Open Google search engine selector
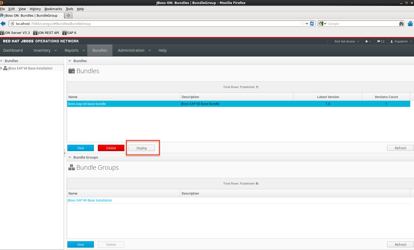This screenshot has height=250, width=414. click(x=323, y=24)
